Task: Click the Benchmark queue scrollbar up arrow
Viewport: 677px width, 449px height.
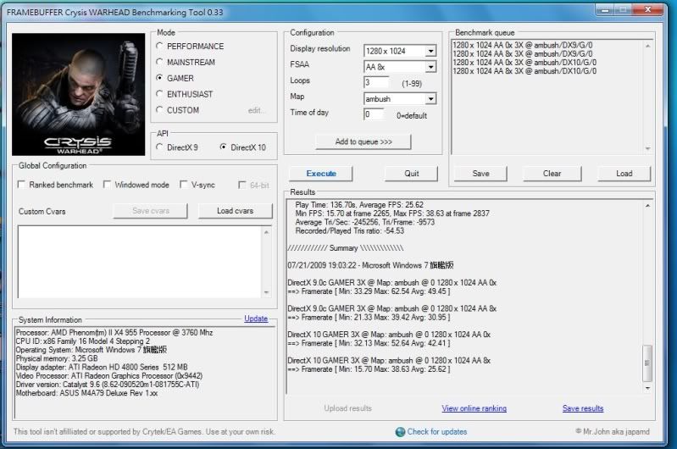Action: (x=647, y=46)
